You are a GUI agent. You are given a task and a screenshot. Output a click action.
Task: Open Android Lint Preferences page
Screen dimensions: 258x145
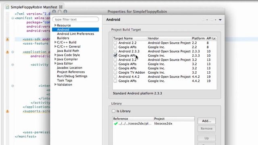[75, 34]
